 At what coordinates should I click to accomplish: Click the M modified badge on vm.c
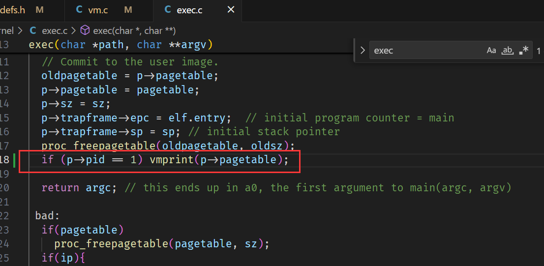[128, 9]
